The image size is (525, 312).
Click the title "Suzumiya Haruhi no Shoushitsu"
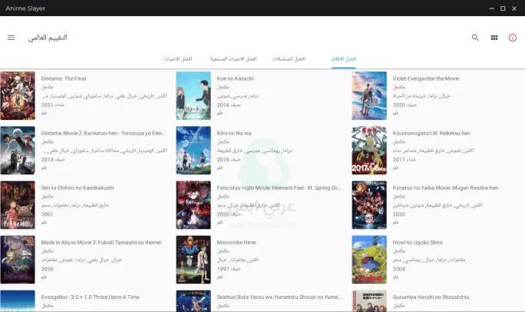431,297
